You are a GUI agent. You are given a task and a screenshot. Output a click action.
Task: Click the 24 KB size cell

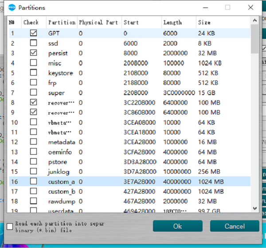coord(206,33)
